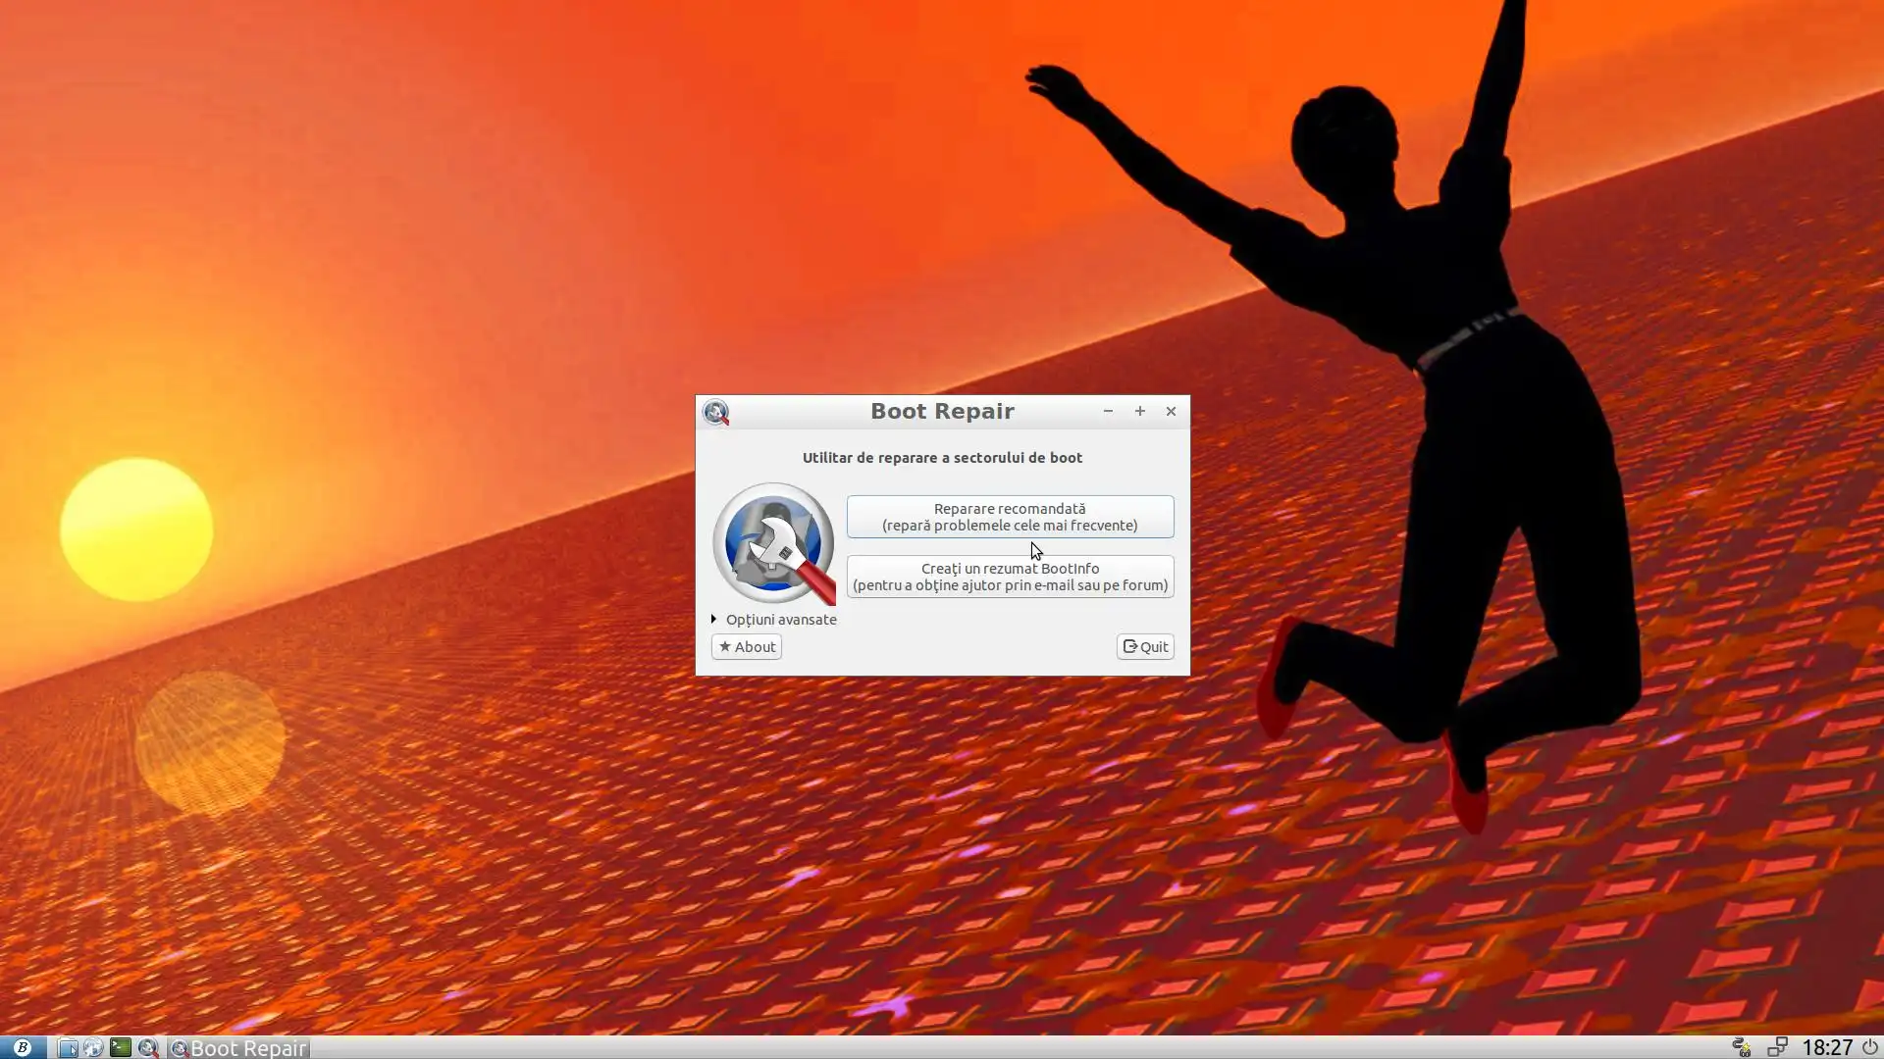Launch the file manager from the panel
The width and height of the screenshot is (1884, 1059).
[67, 1047]
